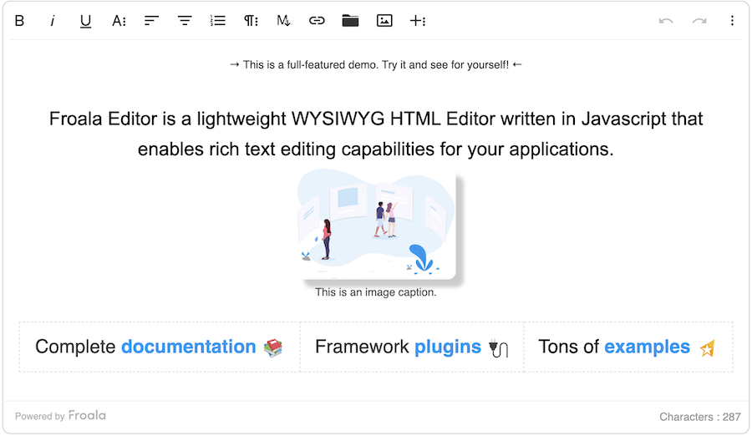The image size is (752, 436).
Task: Open the Markdown mode tool
Action: tap(283, 21)
